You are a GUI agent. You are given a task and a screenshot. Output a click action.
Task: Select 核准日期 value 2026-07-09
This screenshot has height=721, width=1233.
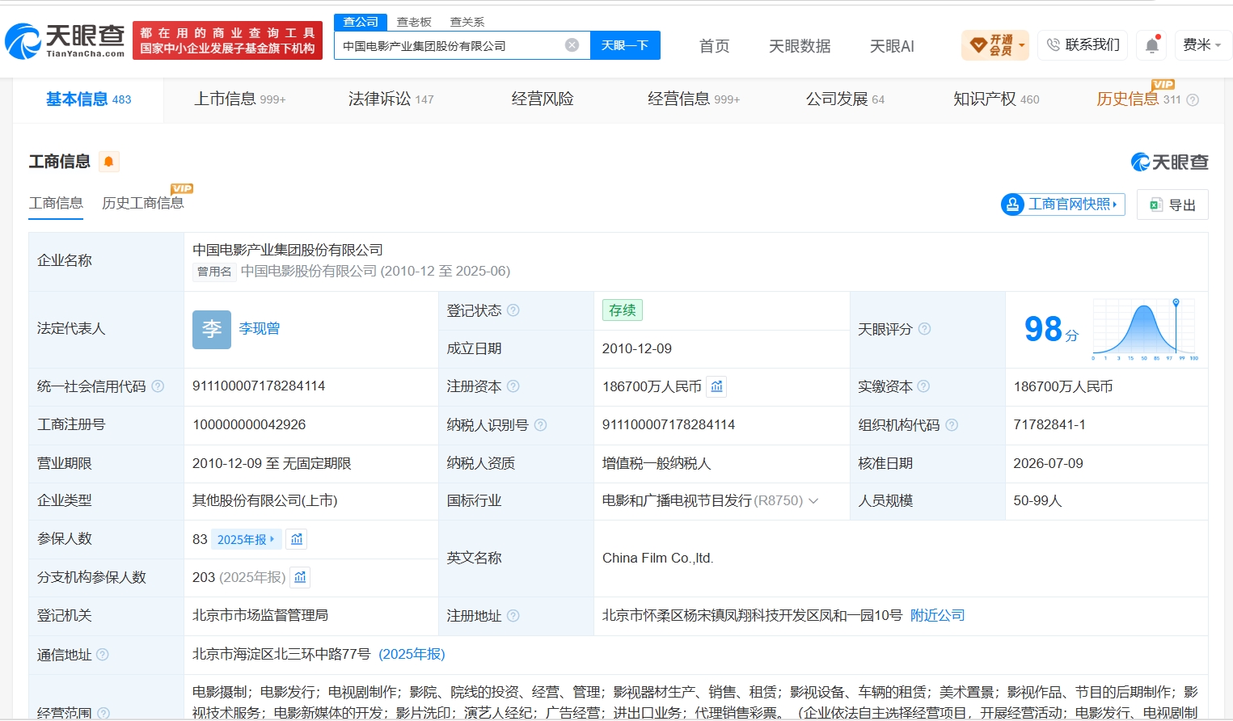1049,464
